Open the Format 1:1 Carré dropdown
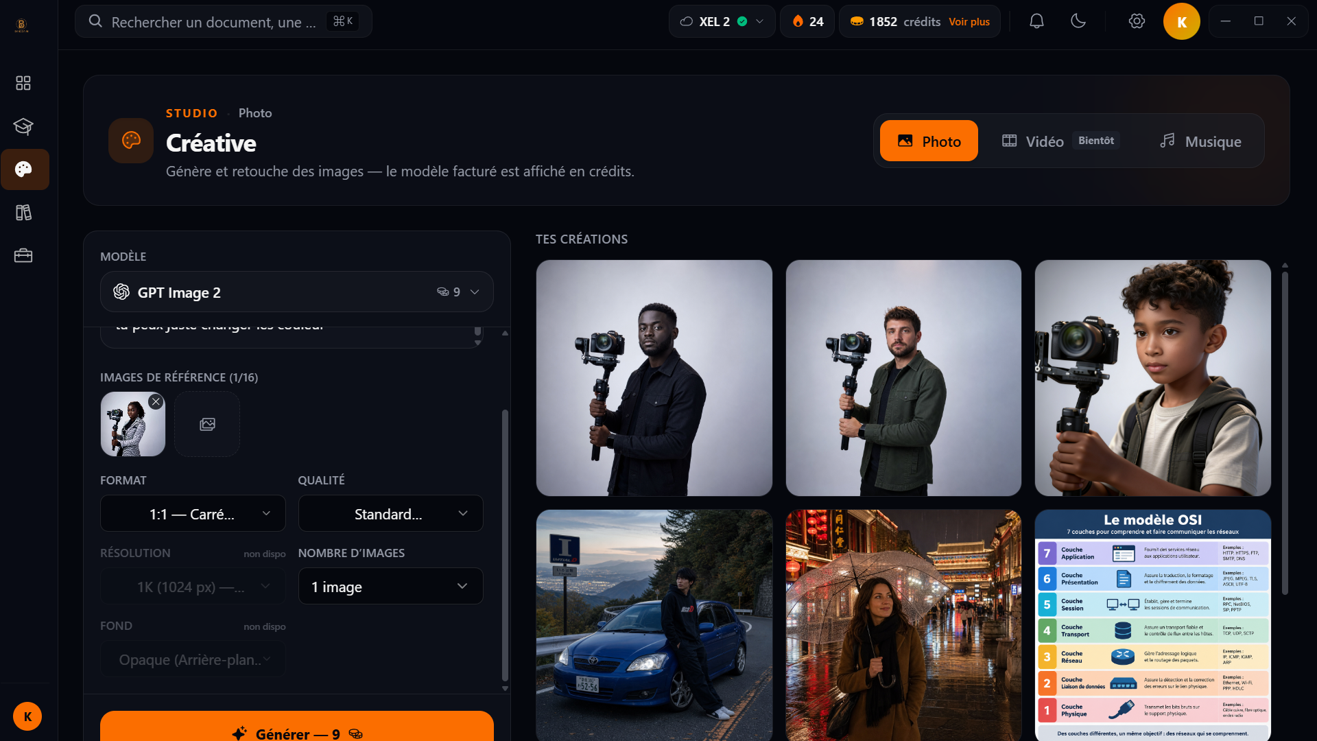The width and height of the screenshot is (1317, 741). 193,513
